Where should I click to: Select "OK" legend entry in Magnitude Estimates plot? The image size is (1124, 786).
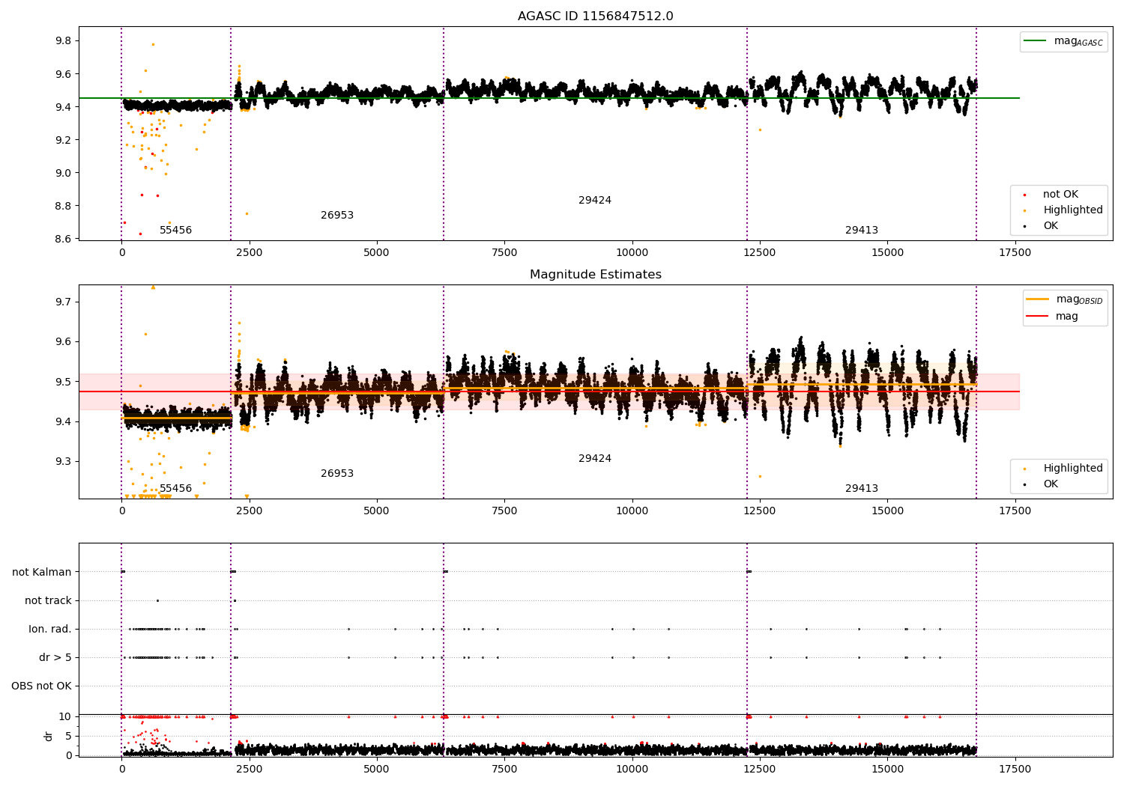point(1051,484)
